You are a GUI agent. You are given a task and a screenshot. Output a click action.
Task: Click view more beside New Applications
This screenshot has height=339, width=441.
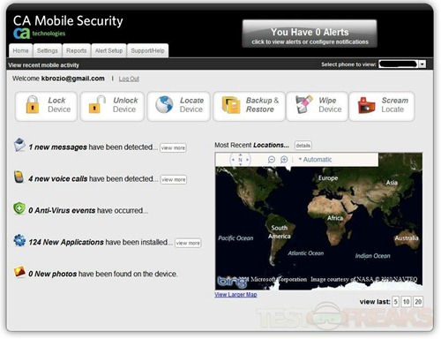click(x=188, y=243)
